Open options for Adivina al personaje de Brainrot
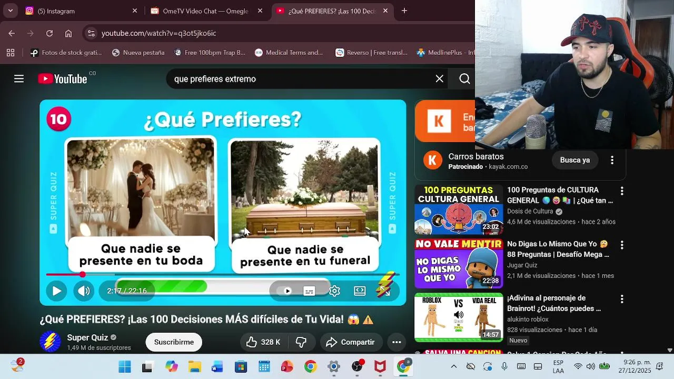The height and width of the screenshot is (379, 674). (x=622, y=299)
